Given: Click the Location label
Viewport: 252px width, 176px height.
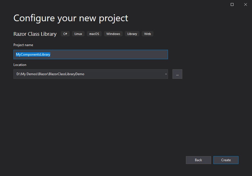Looking at the screenshot, I should [x=20, y=65].
